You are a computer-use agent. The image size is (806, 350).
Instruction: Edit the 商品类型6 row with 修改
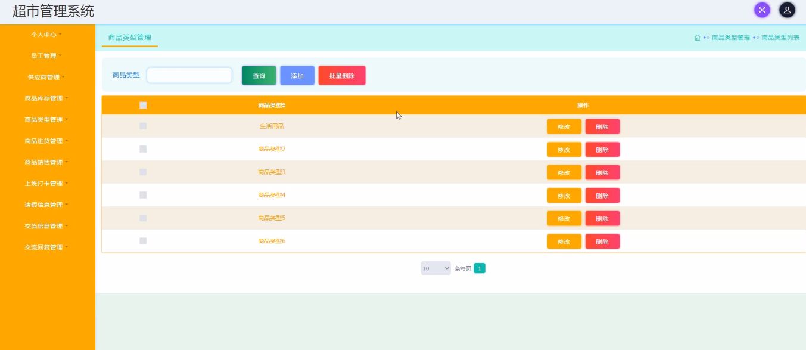coord(564,241)
